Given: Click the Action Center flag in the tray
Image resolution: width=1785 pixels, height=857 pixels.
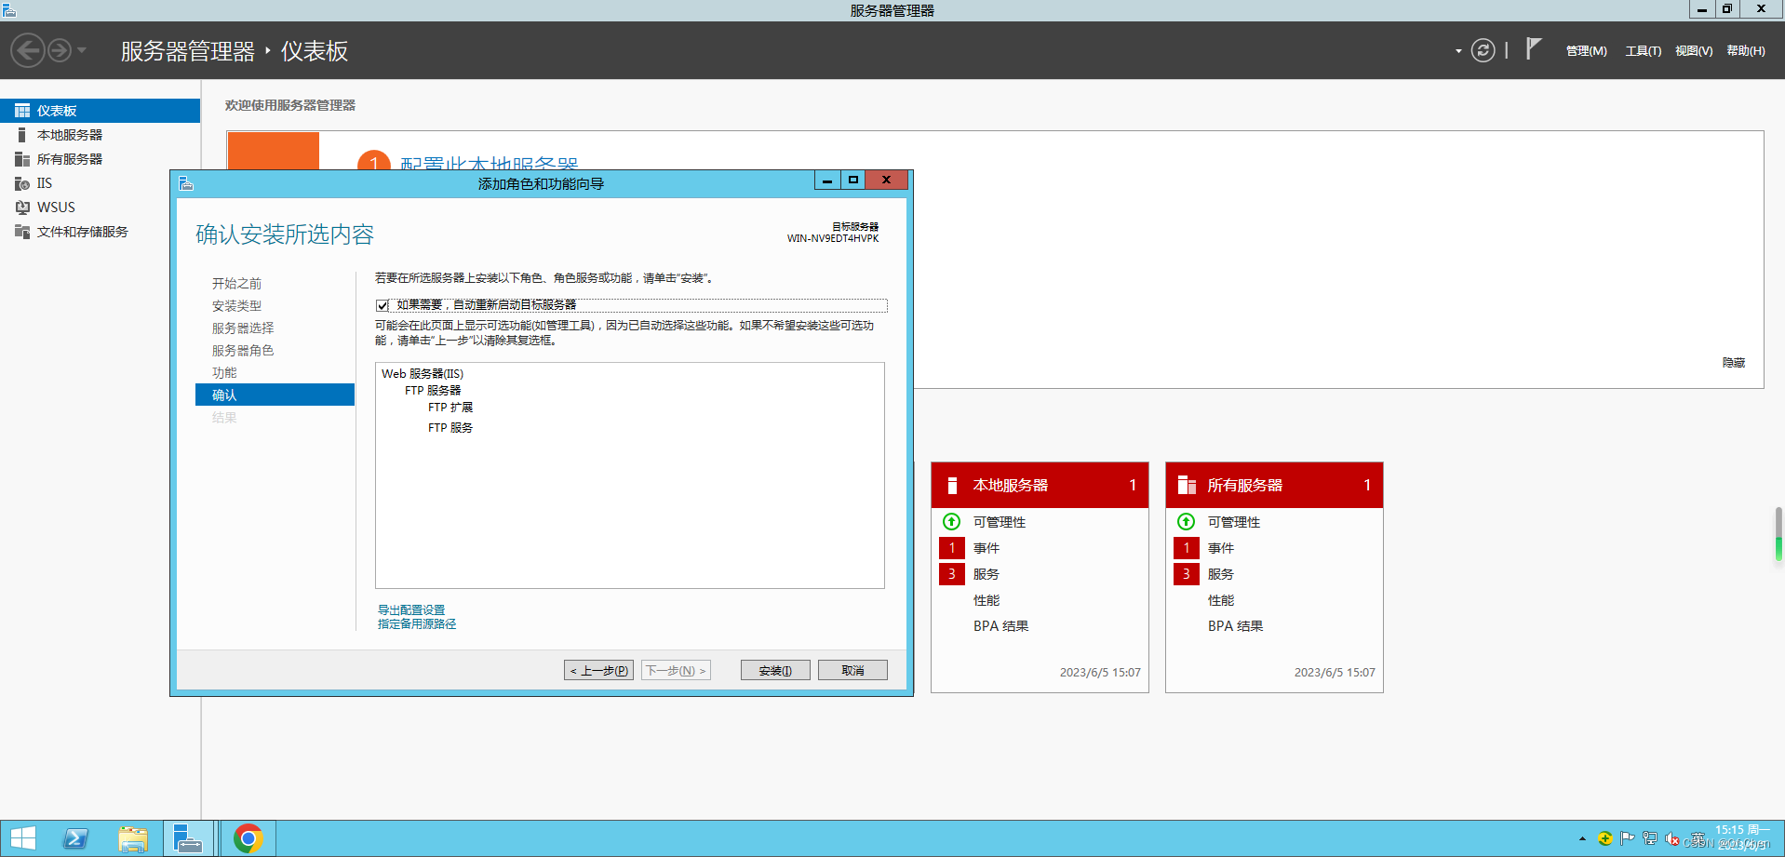Looking at the screenshot, I should coord(1628,838).
